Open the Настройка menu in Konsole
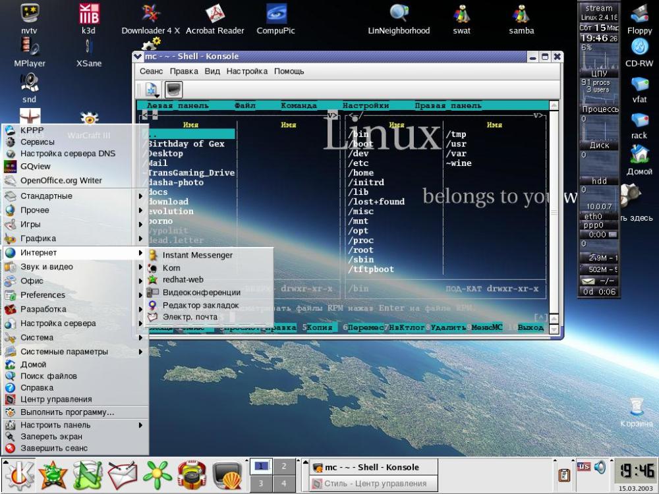This screenshot has width=659, height=494. (246, 71)
